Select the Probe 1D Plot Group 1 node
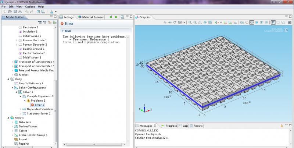 click(x=31, y=135)
